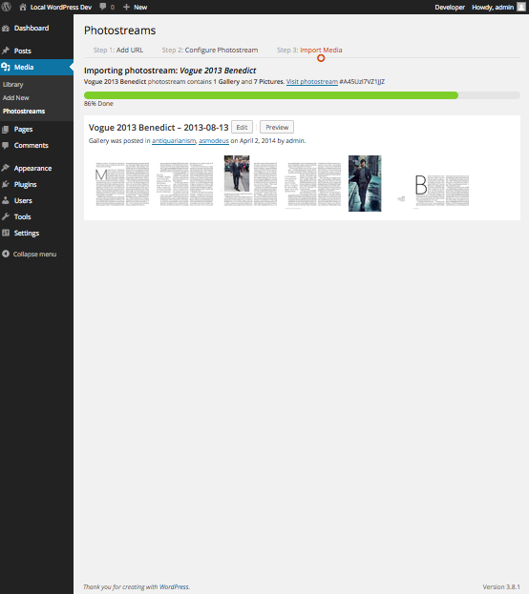
Task: Follow the Visit photostream link
Action: (312, 81)
